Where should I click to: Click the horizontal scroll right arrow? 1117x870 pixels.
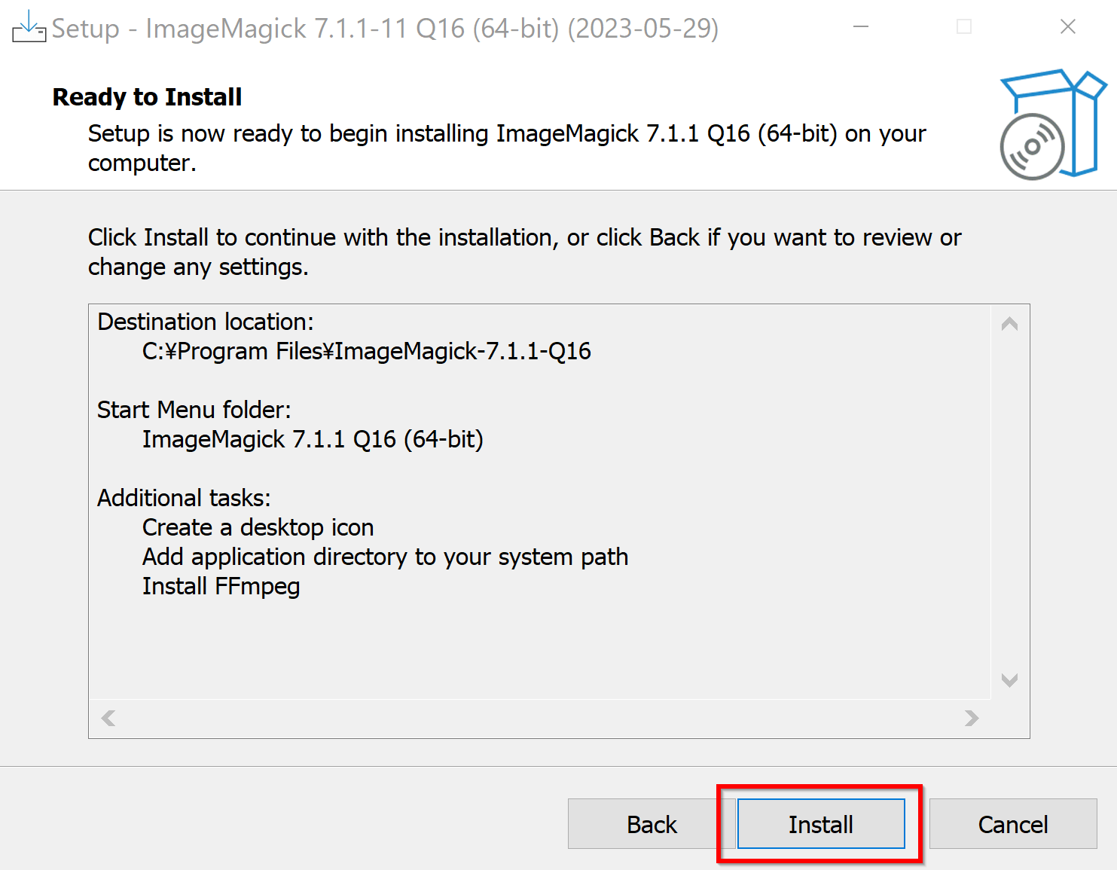[972, 718]
